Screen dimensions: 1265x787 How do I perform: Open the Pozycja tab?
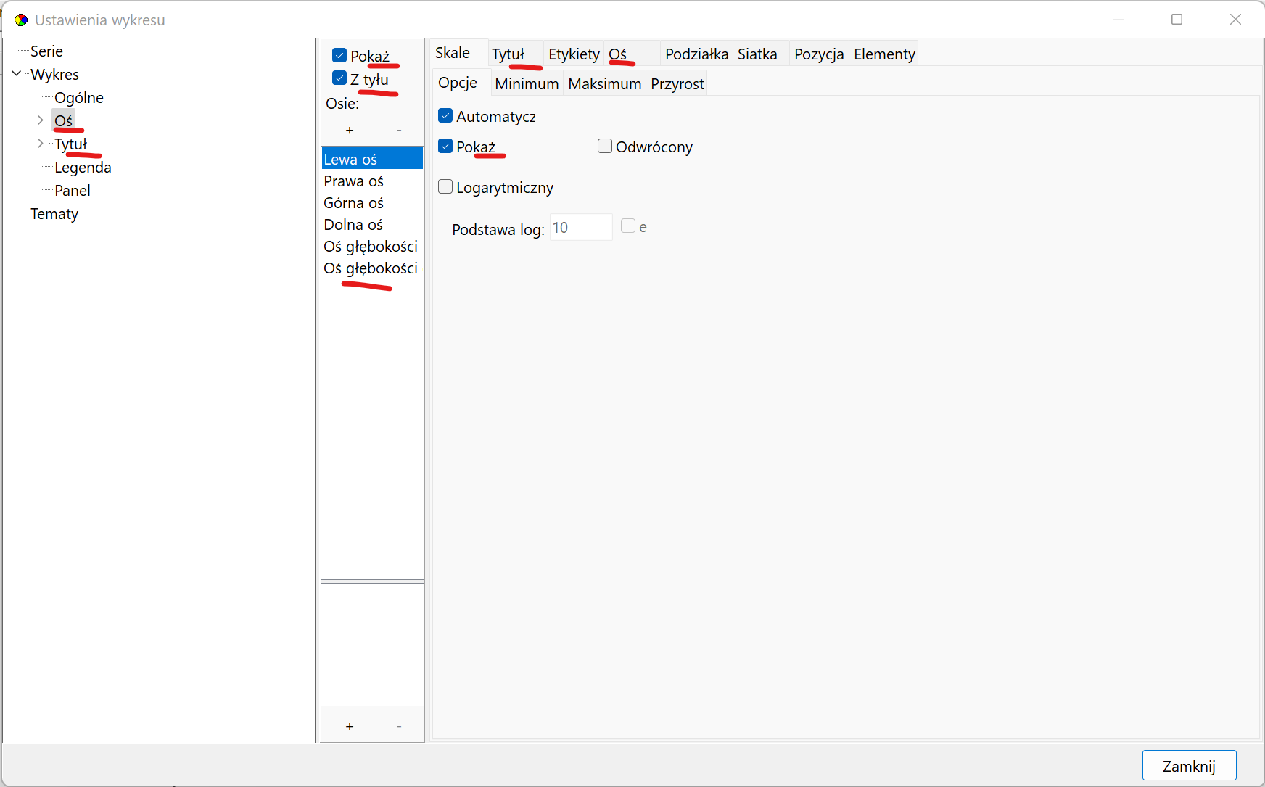819,54
